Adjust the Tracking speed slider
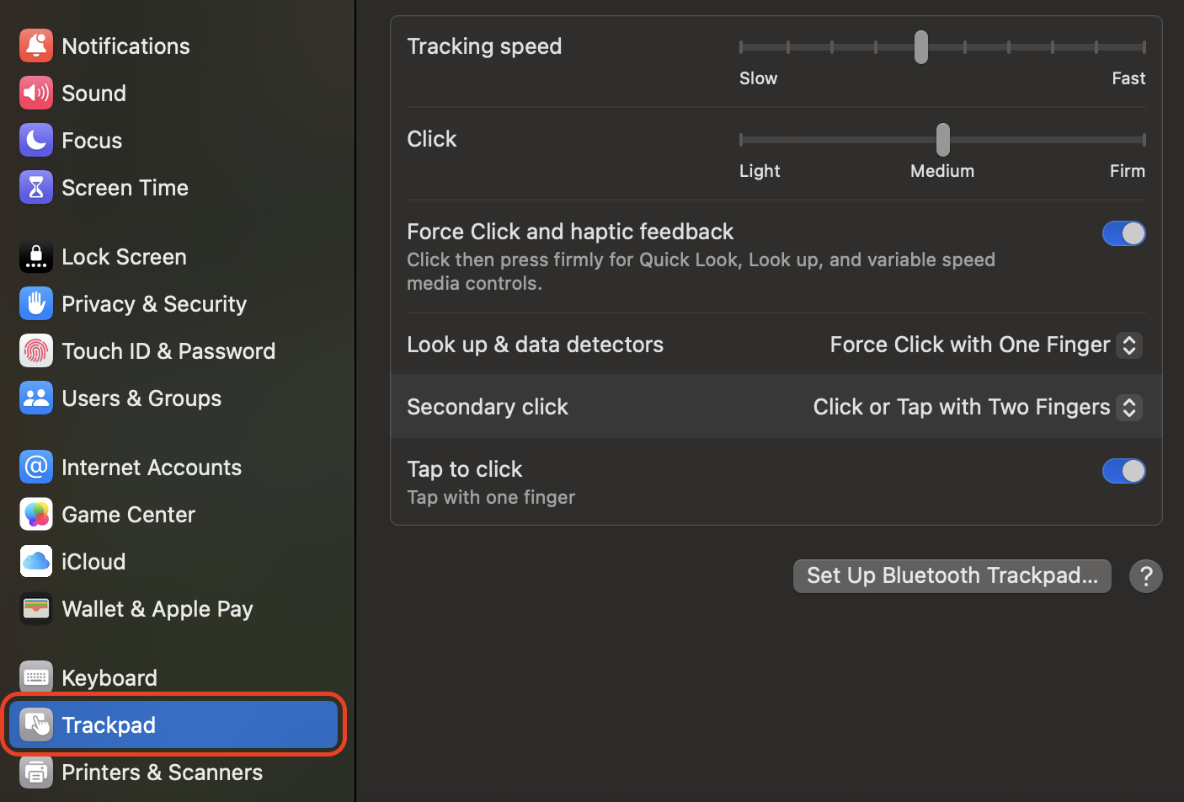The width and height of the screenshot is (1184, 802). (x=920, y=47)
